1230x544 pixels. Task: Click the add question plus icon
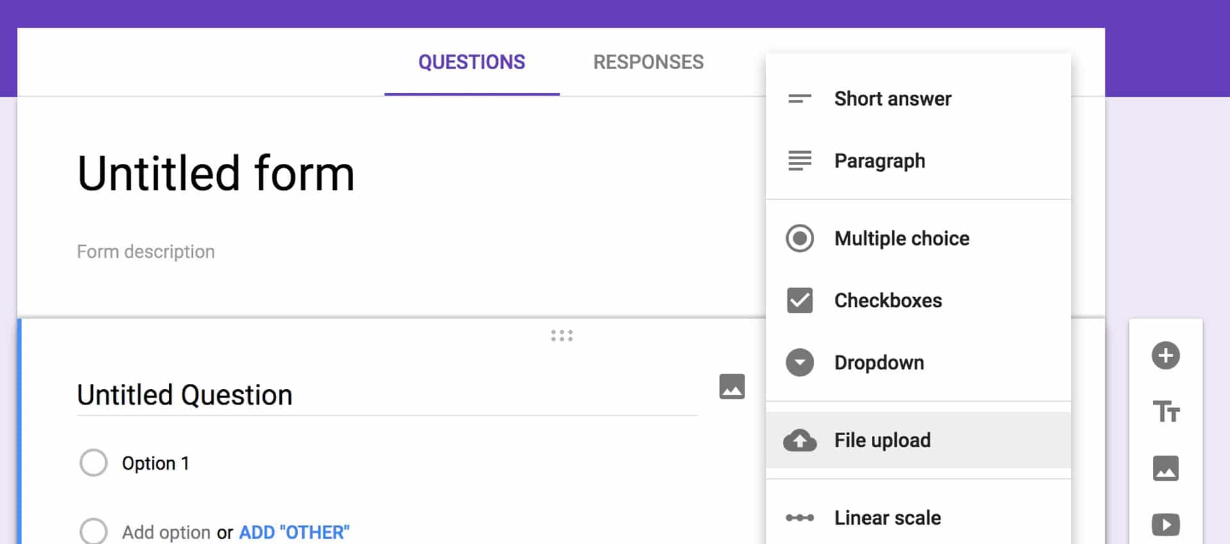point(1165,355)
